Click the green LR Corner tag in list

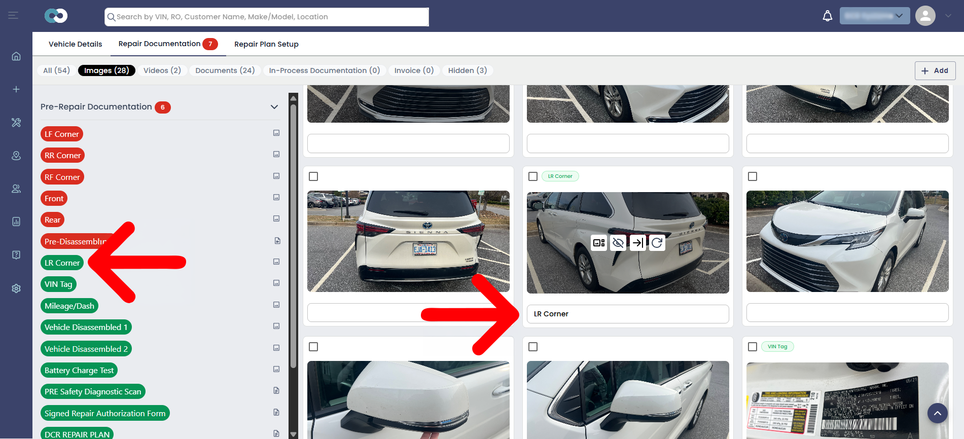[62, 263]
